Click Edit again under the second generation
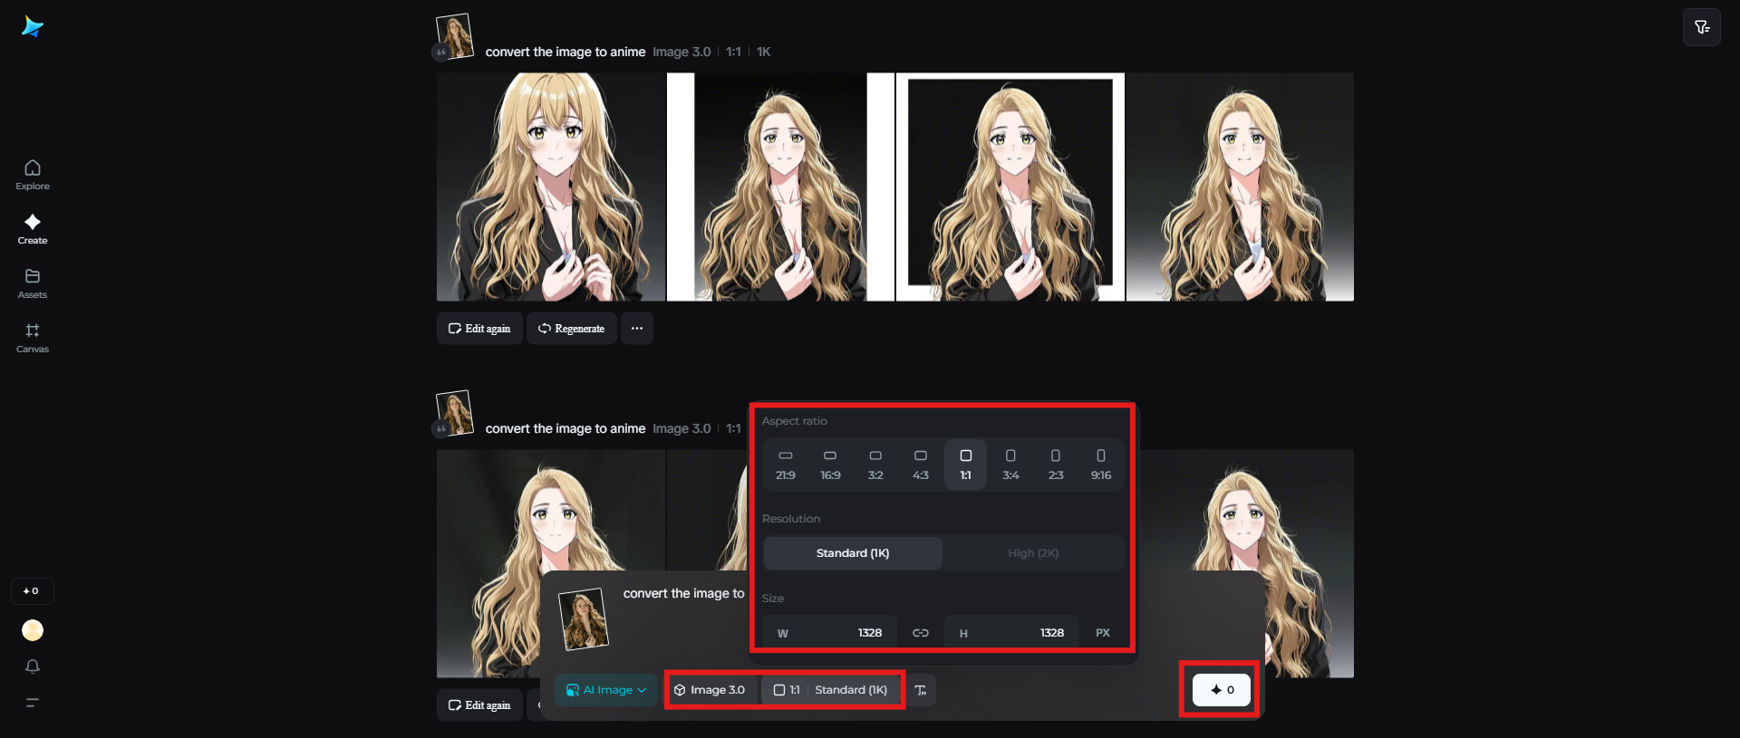 479,705
